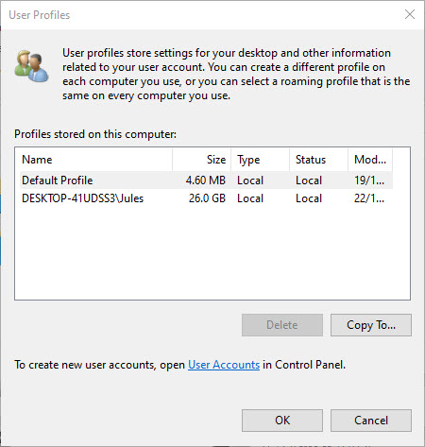425x447 pixels.
Task: Click the Status column header
Action: (x=319, y=160)
